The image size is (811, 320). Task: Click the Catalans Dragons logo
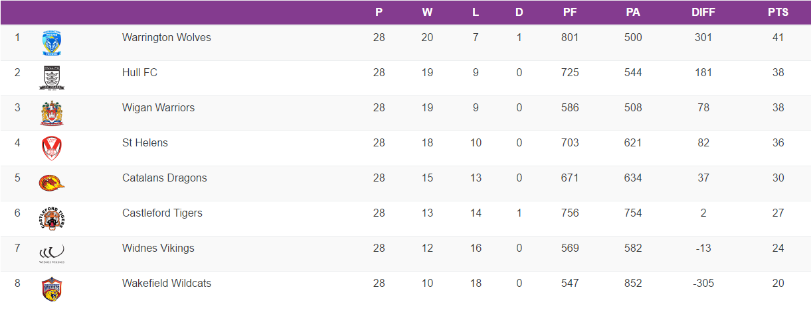(x=52, y=183)
